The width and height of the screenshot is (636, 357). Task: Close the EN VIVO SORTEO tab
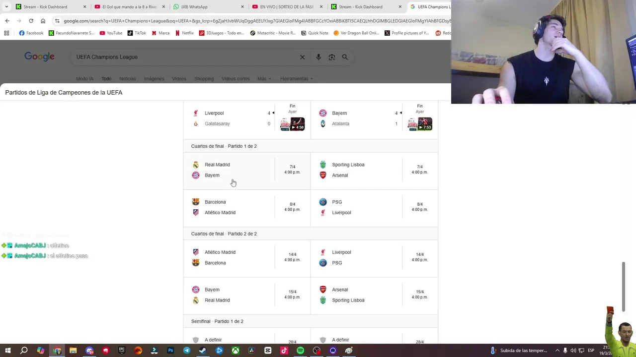(321, 7)
